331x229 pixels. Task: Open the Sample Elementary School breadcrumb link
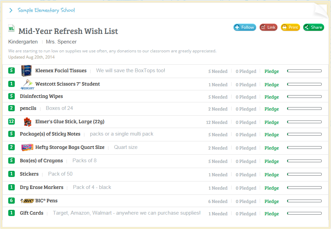(x=46, y=10)
